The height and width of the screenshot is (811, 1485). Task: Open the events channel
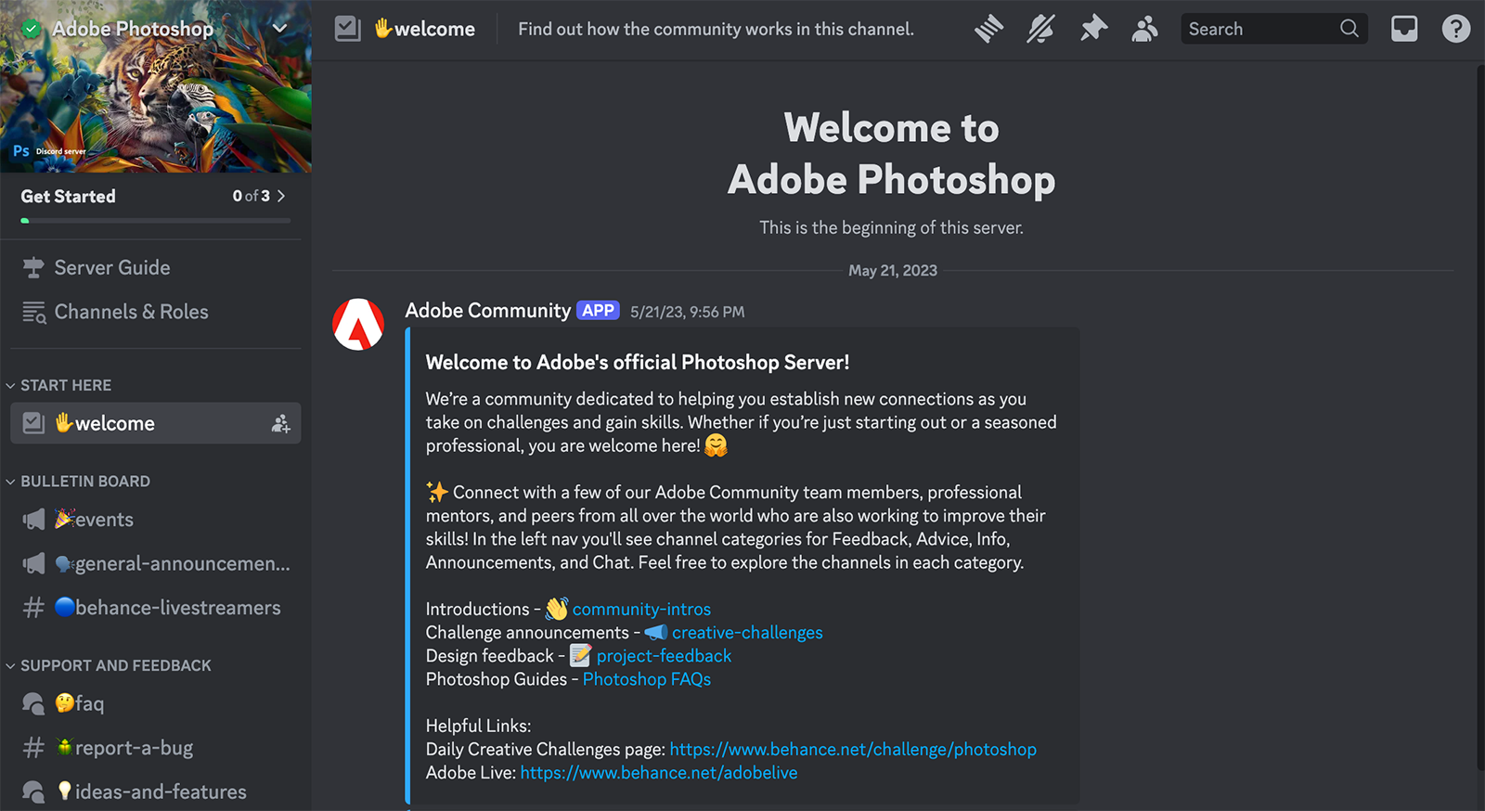point(155,520)
